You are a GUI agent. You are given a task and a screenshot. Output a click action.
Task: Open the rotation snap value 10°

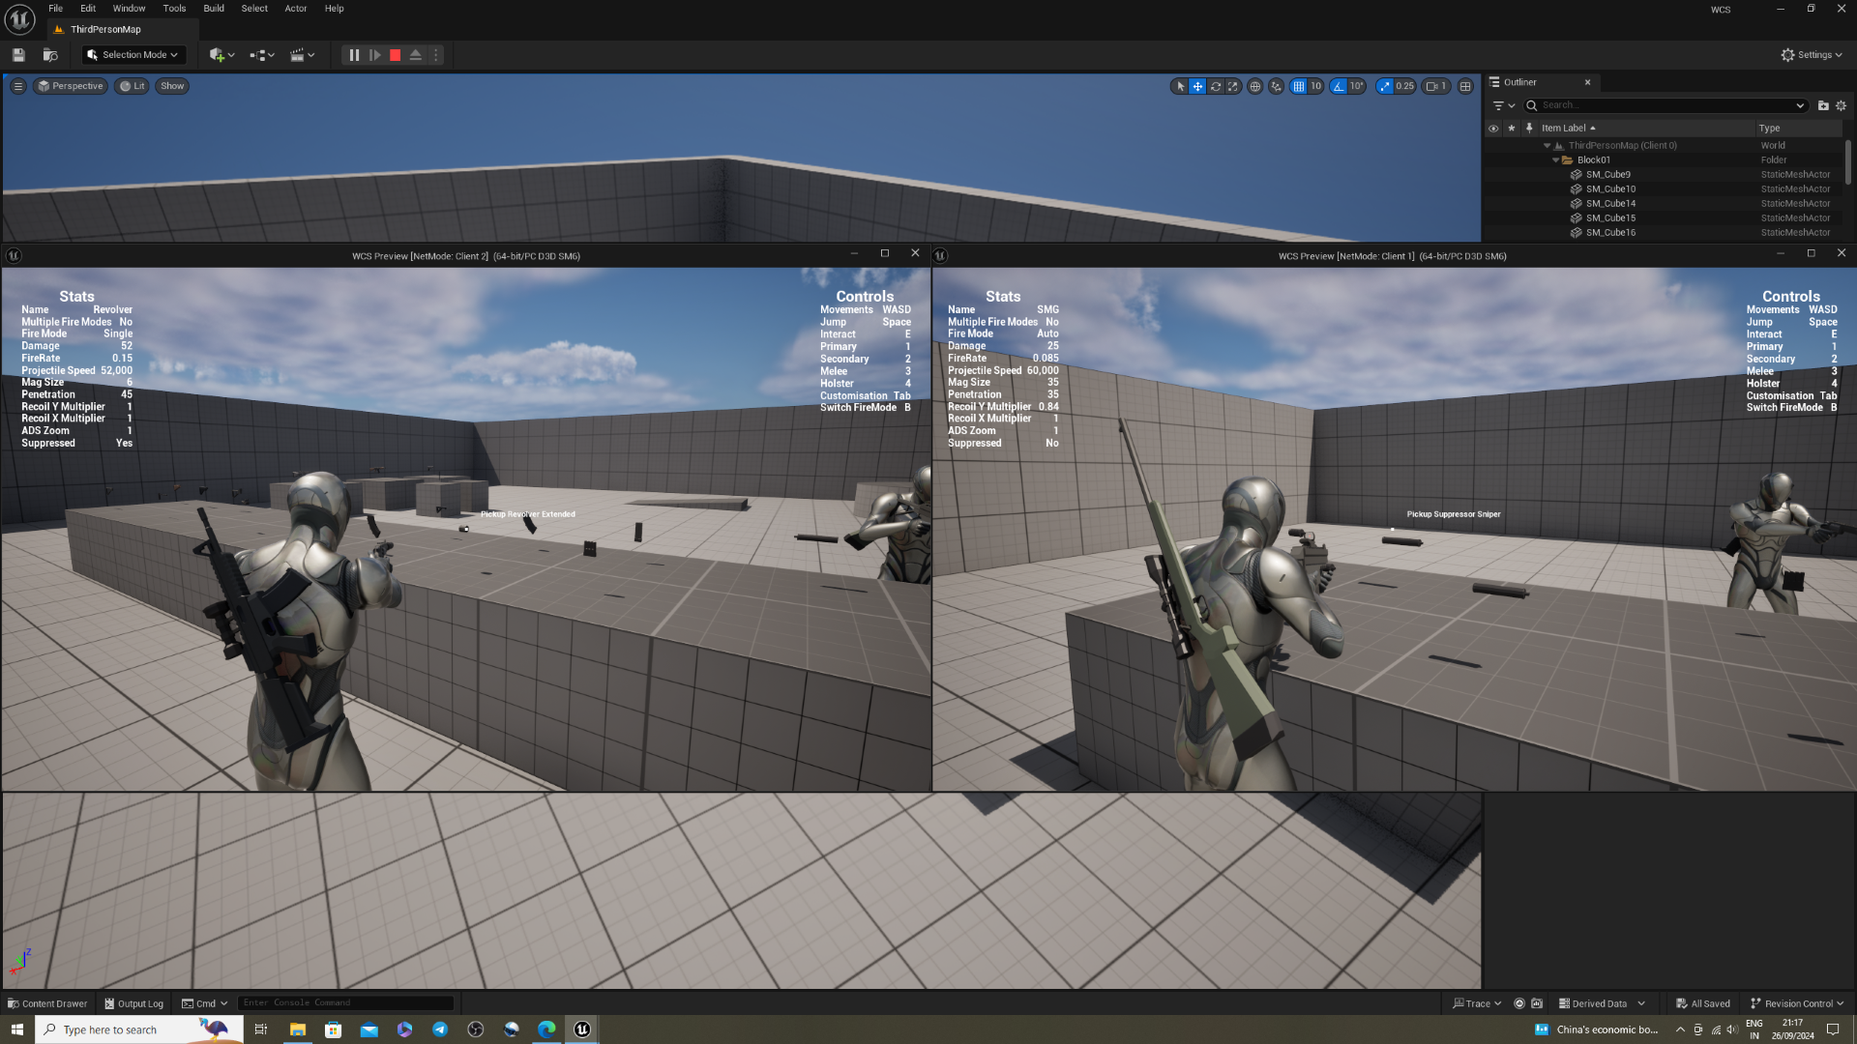click(1357, 86)
